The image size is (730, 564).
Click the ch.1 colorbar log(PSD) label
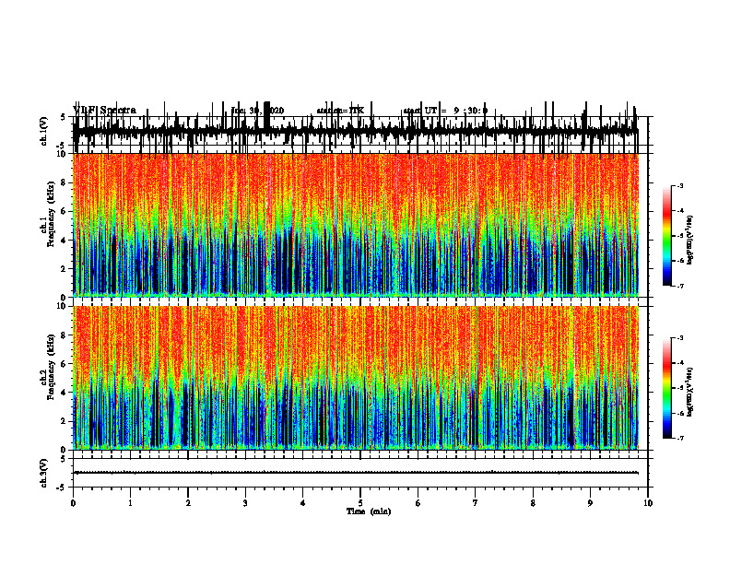[690, 241]
